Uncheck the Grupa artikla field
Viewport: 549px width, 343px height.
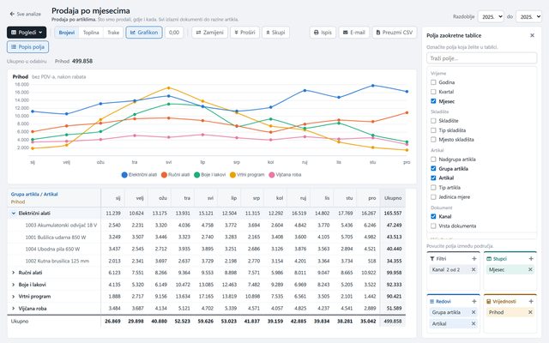click(433, 168)
